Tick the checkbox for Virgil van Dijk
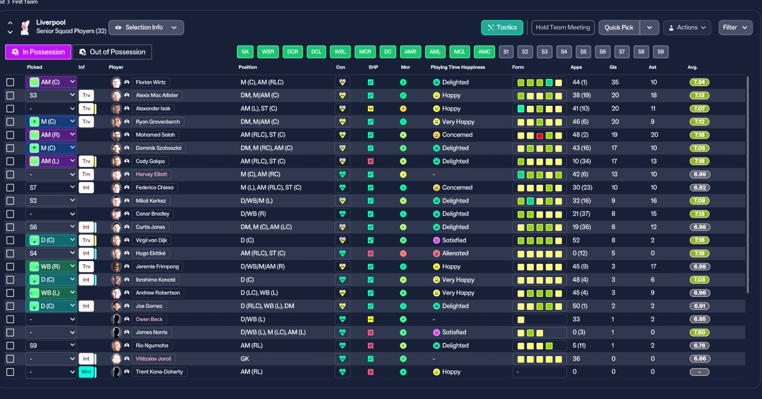 [10, 240]
